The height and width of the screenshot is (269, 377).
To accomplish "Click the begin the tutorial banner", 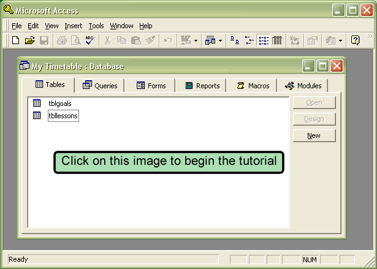I will 169,162.
